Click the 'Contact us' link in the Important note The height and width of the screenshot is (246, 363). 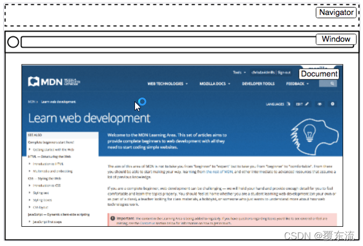[147, 223]
